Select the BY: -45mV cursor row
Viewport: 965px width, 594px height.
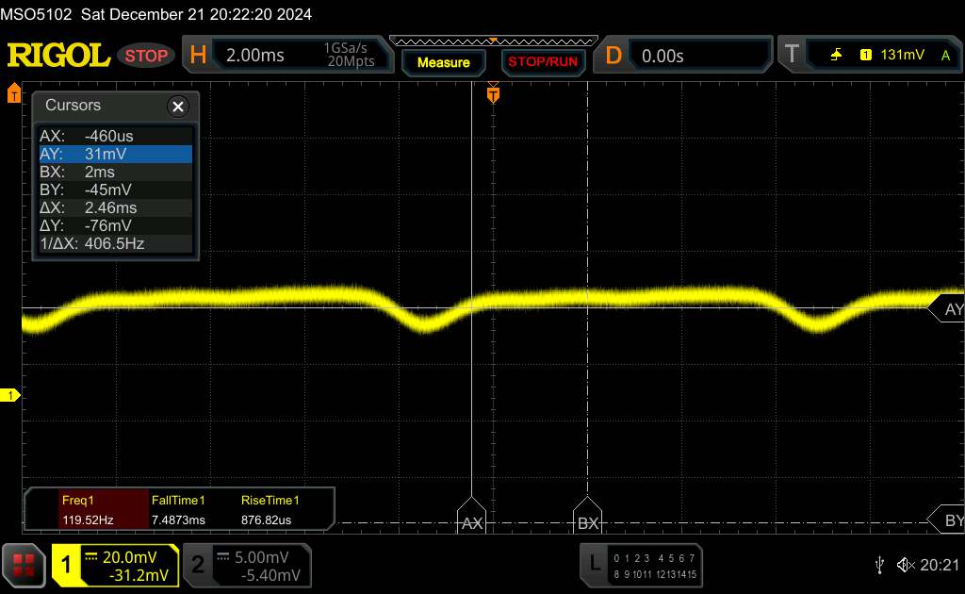(116, 189)
